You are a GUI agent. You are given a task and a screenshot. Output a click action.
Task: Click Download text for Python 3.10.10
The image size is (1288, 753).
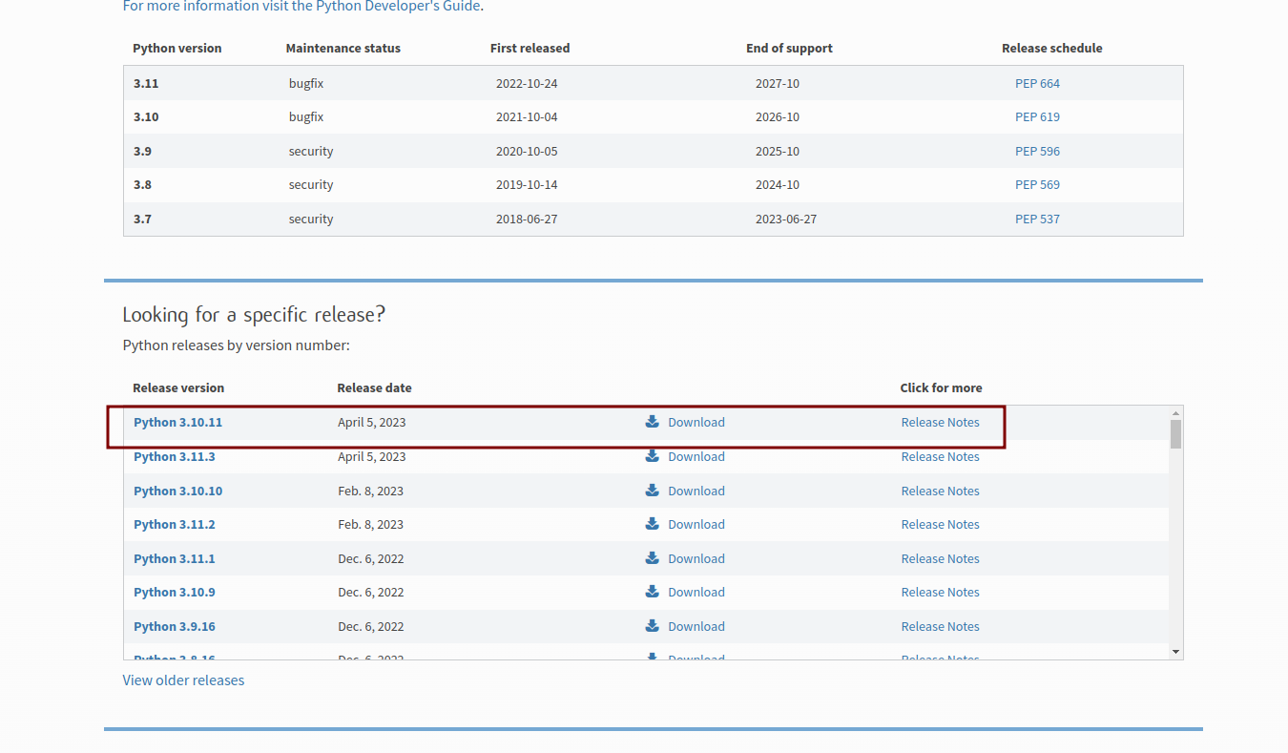point(696,491)
